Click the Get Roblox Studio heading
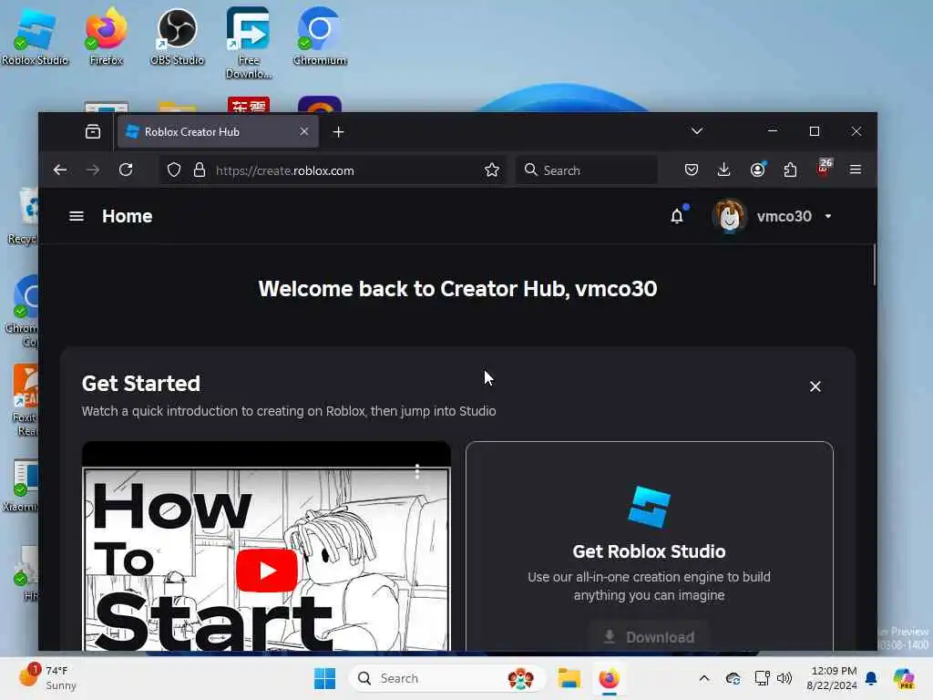 tap(649, 551)
